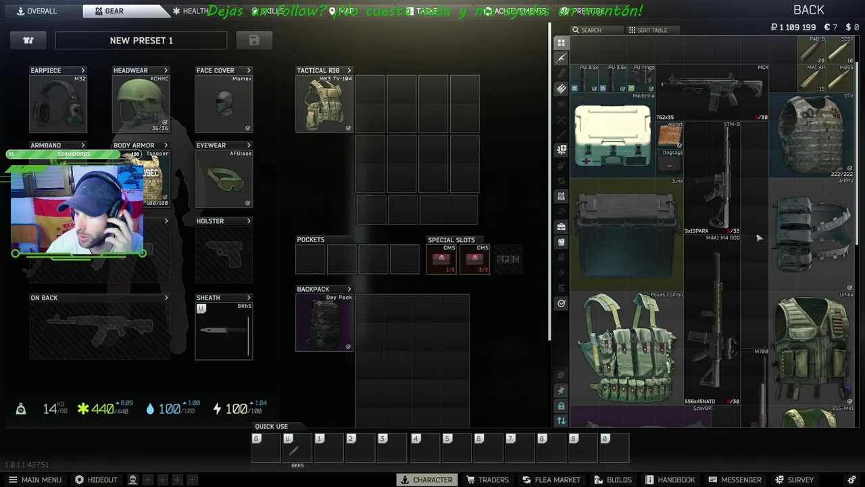
Task: Select the M855 ammo stack
Action: 840,78
